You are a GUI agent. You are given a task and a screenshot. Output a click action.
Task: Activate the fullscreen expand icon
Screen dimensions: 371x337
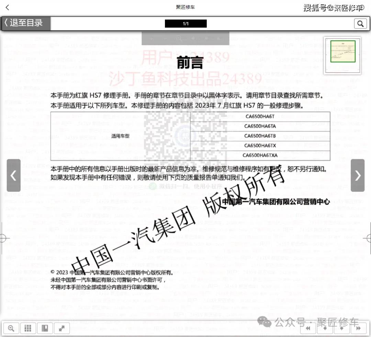[x=62, y=328]
